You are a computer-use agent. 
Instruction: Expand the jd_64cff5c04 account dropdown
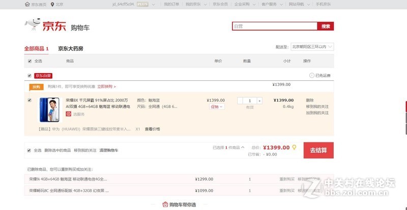pyautogui.click(x=154, y=5)
